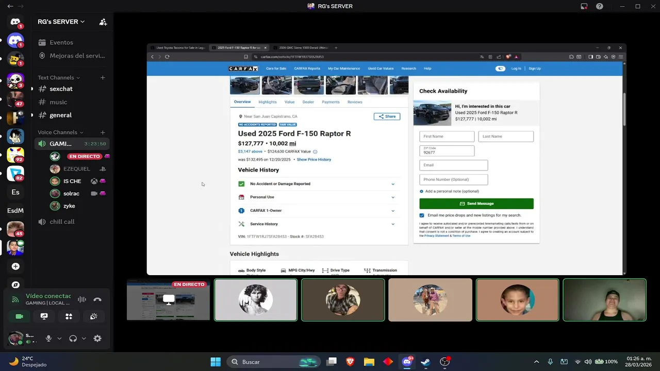Viewport: 660px width, 371px height.
Task: Open the soundboard icon
Action: pyautogui.click(x=93, y=316)
